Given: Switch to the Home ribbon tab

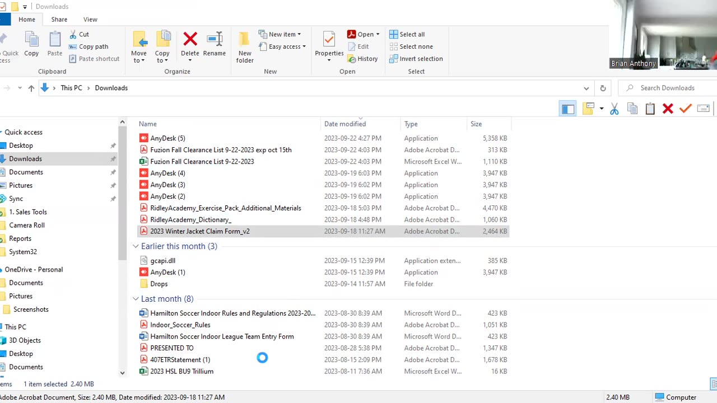Looking at the screenshot, I should coord(27,20).
